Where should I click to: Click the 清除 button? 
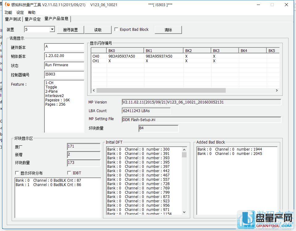(x=168, y=30)
